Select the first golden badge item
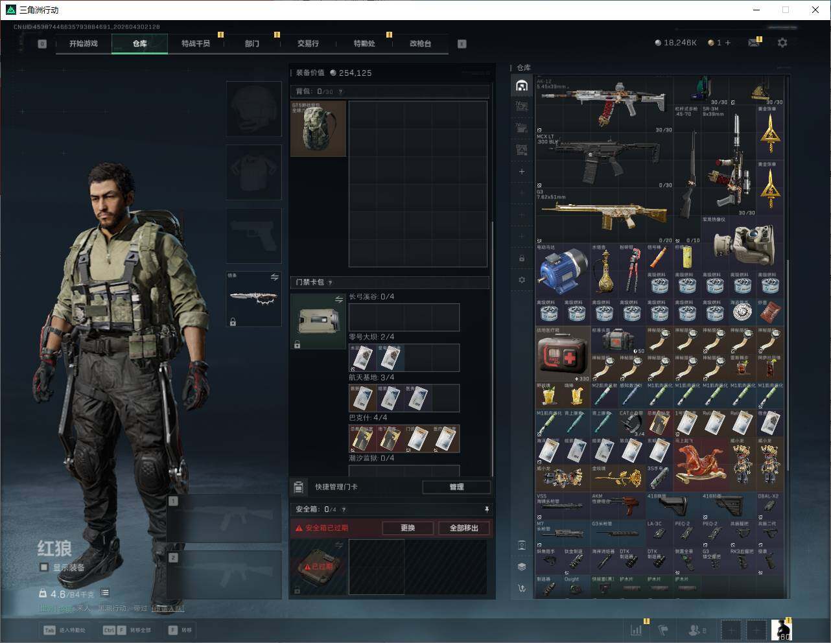The width and height of the screenshot is (831, 643). pos(770,133)
